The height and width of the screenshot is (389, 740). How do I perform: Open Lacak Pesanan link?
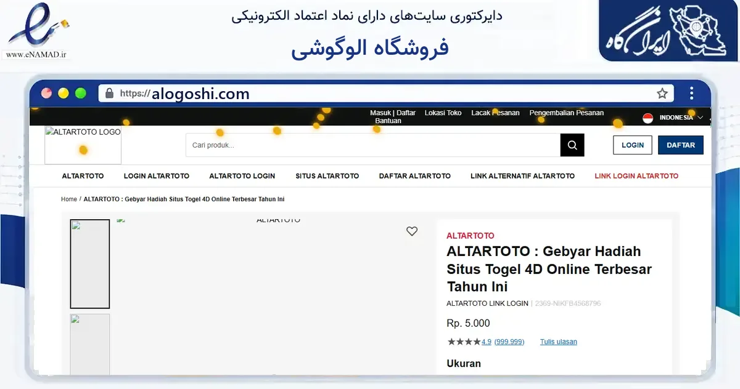click(495, 113)
